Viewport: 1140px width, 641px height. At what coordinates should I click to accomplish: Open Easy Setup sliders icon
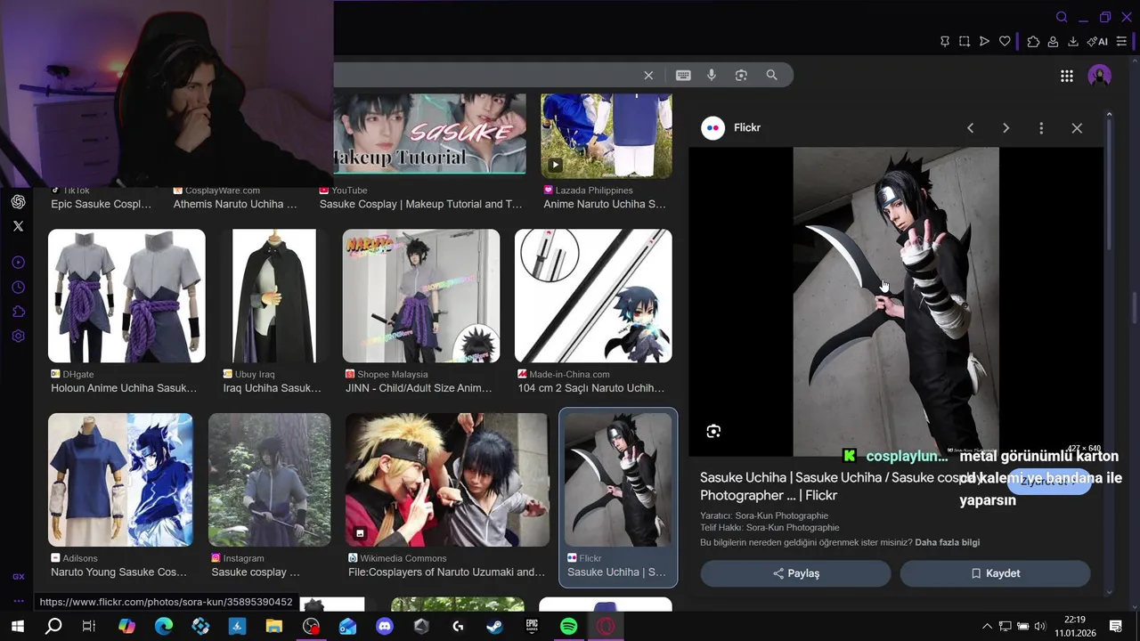(x=1121, y=42)
